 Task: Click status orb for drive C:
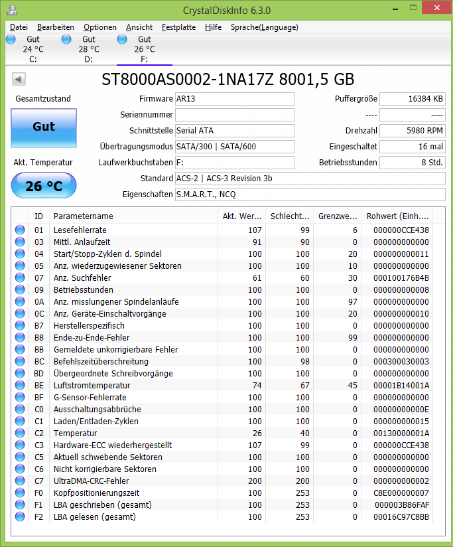(11, 39)
